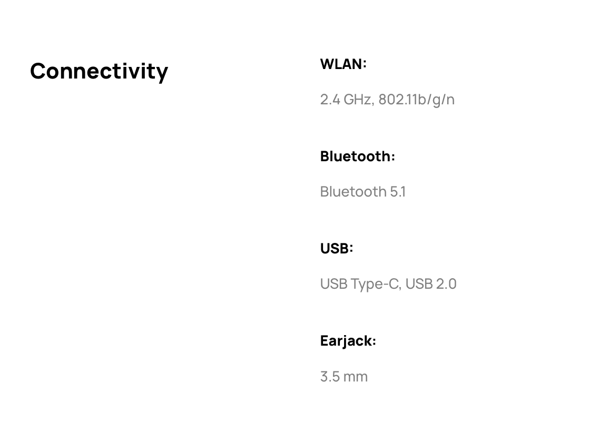
Task: Click the bold Bluetooth: label
Action: coord(357,156)
